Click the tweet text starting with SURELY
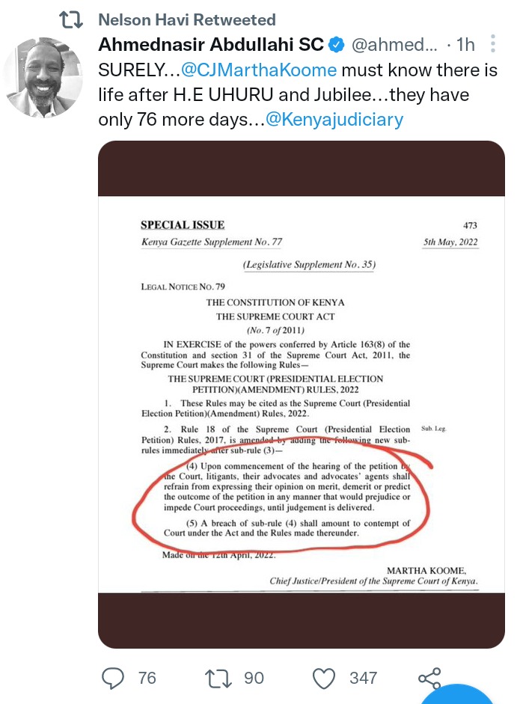 298,95
